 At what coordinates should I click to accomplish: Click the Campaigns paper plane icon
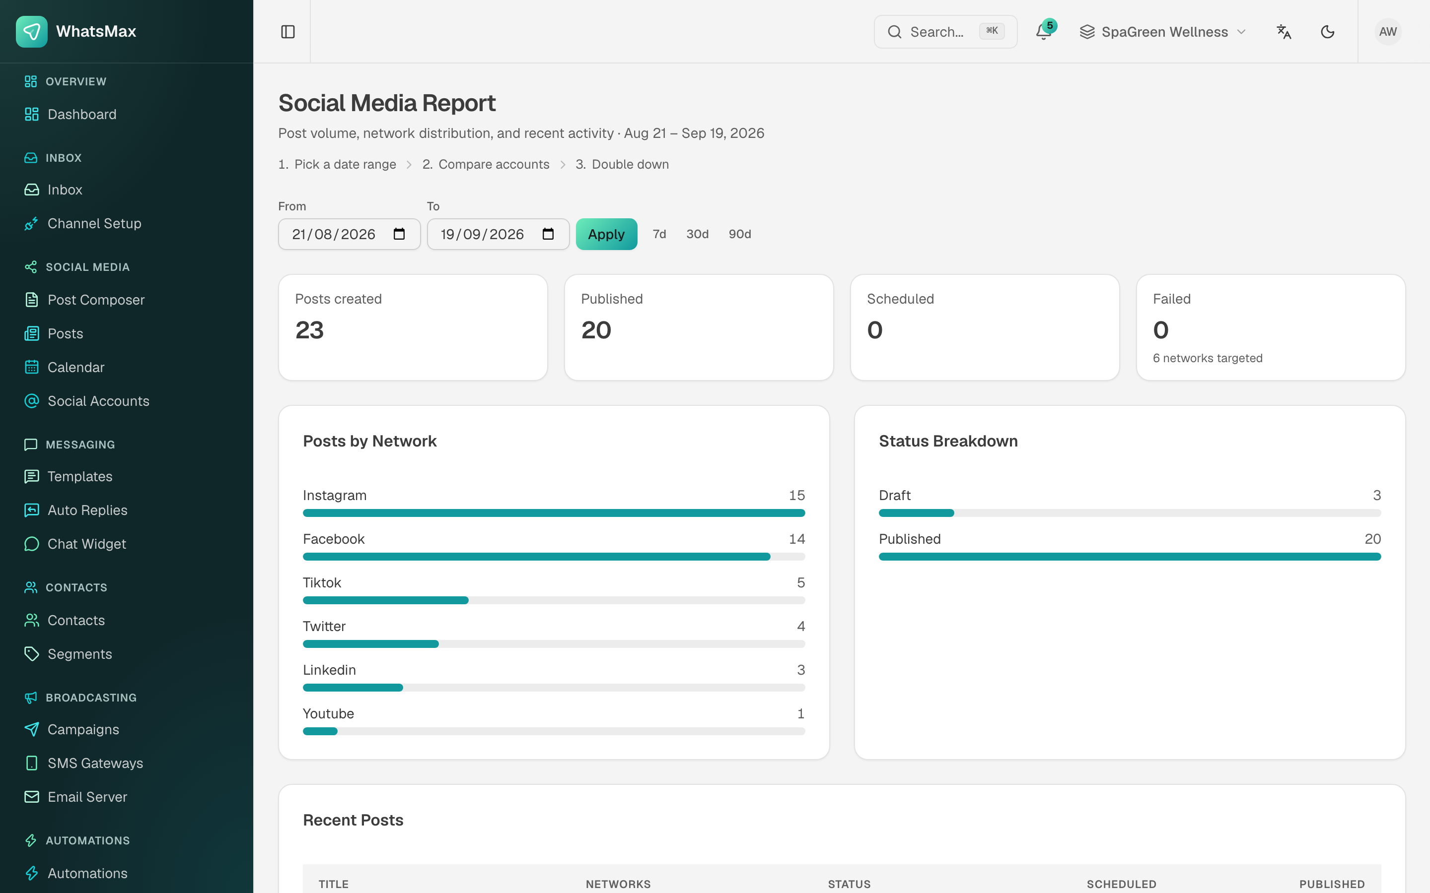pos(32,729)
